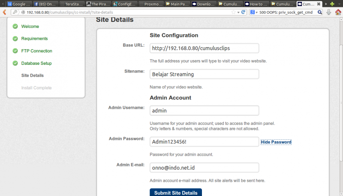The image size is (343, 196).
Task: Click the back navigation arrow
Action: tap(4, 12)
